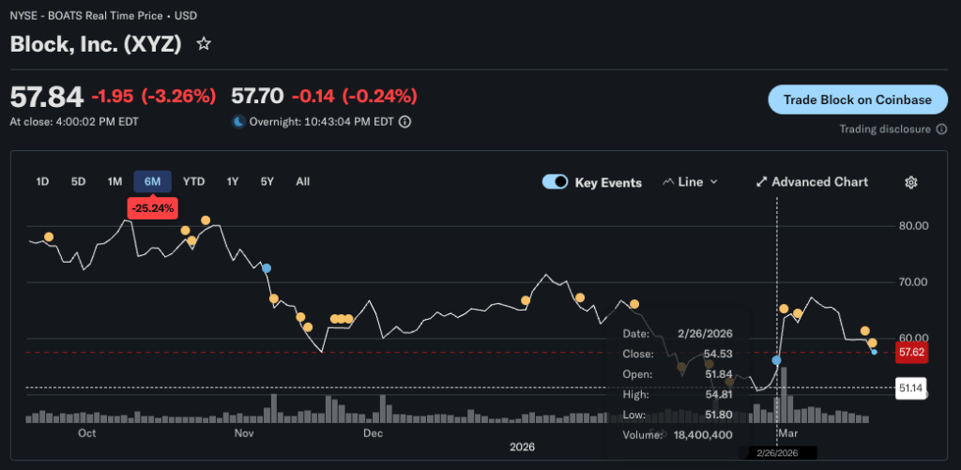Viewport: 961px width, 470px height.
Task: Open the Advanced Chart link
Action: point(812,182)
